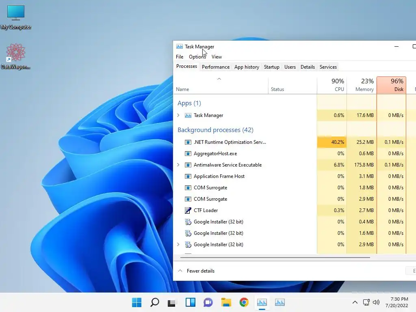Switch to the App history tab
416x312 pixels.
[247, 67]
